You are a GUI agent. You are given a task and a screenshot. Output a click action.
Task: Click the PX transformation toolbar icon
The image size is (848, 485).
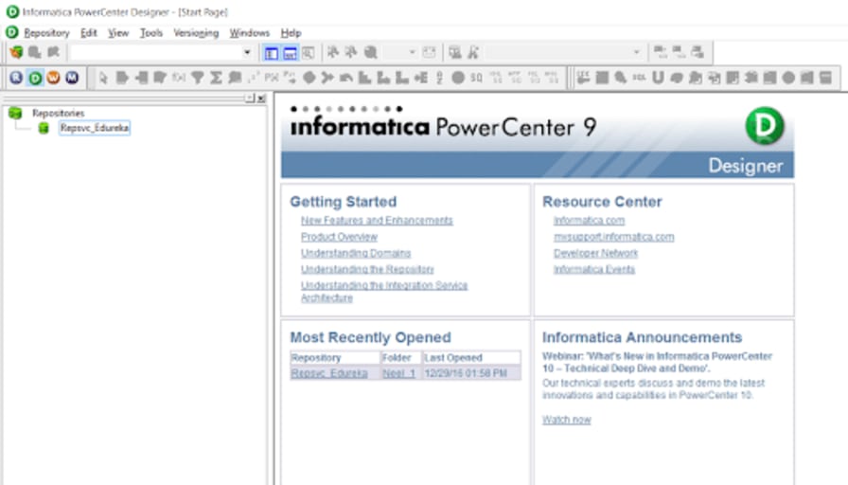[x=272, y=78]
